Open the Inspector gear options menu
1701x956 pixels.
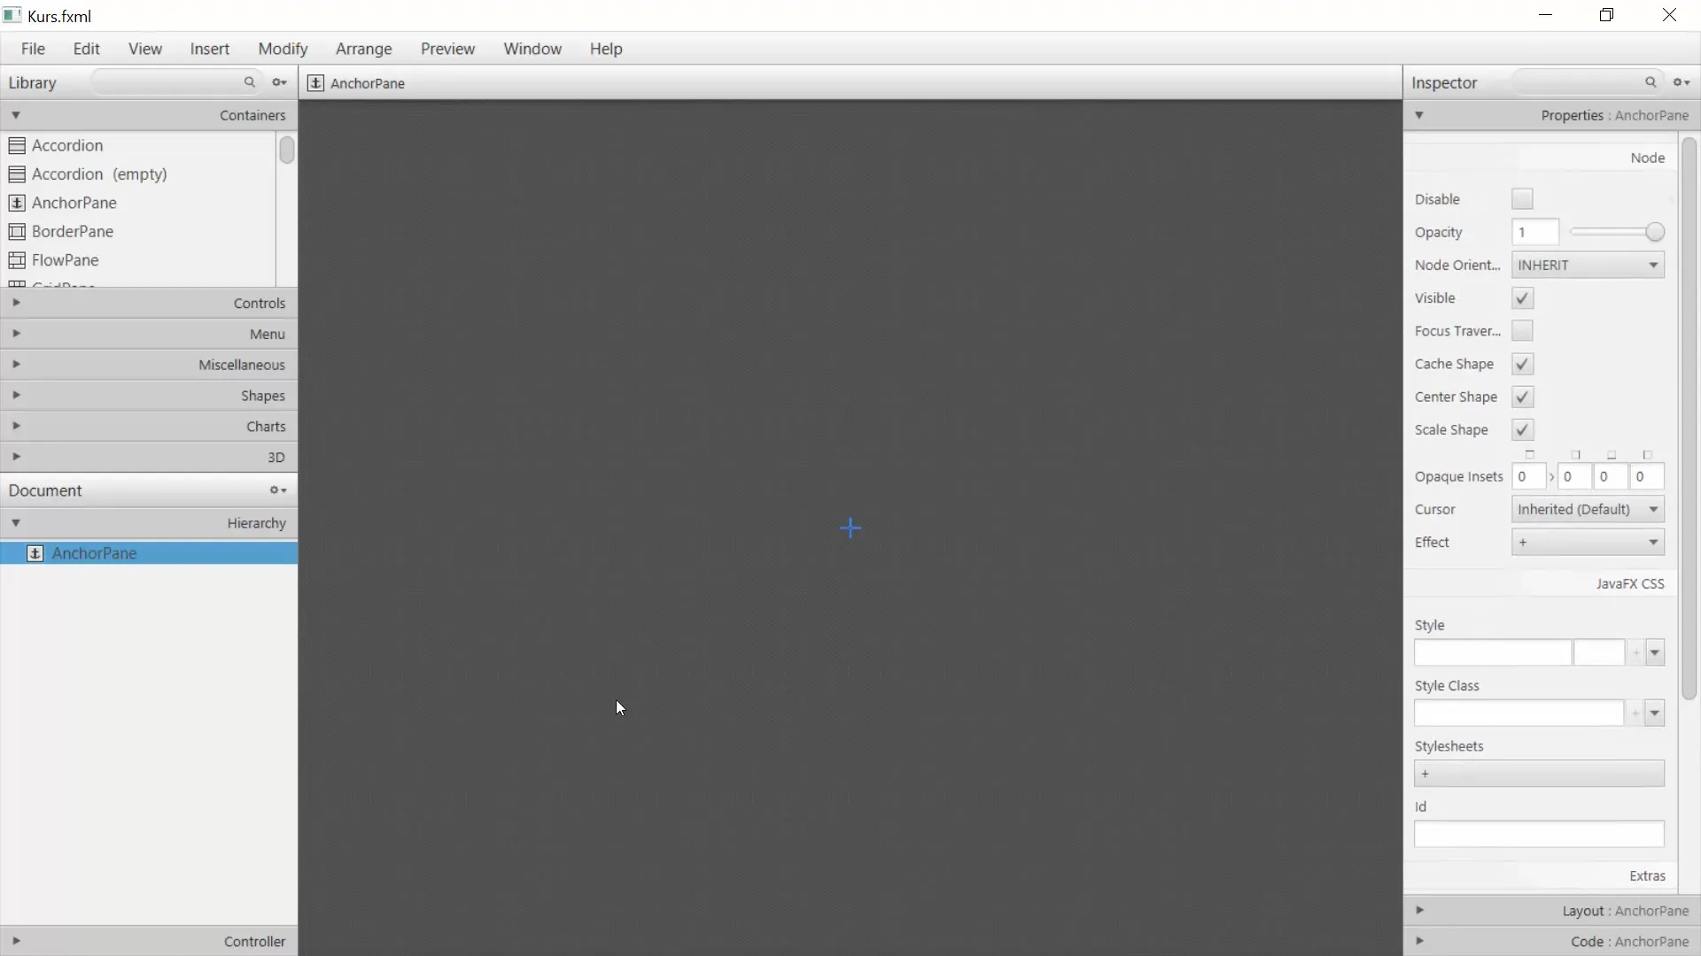click(x=1682, y=82)
